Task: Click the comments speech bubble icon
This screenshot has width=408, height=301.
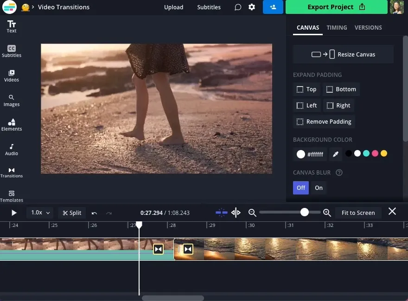Action: pyautogui.click(x=238, y=7)
